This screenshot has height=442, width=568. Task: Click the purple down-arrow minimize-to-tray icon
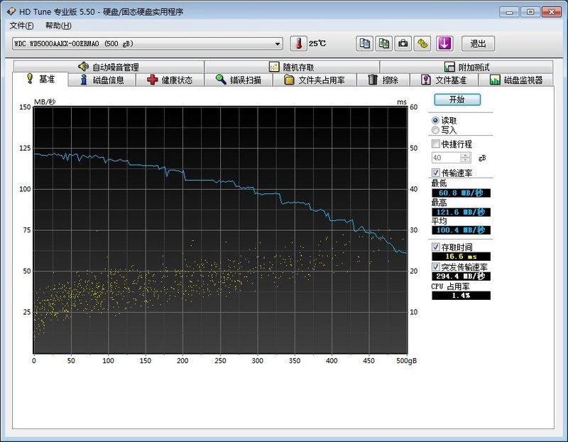(x=444, y=43)
